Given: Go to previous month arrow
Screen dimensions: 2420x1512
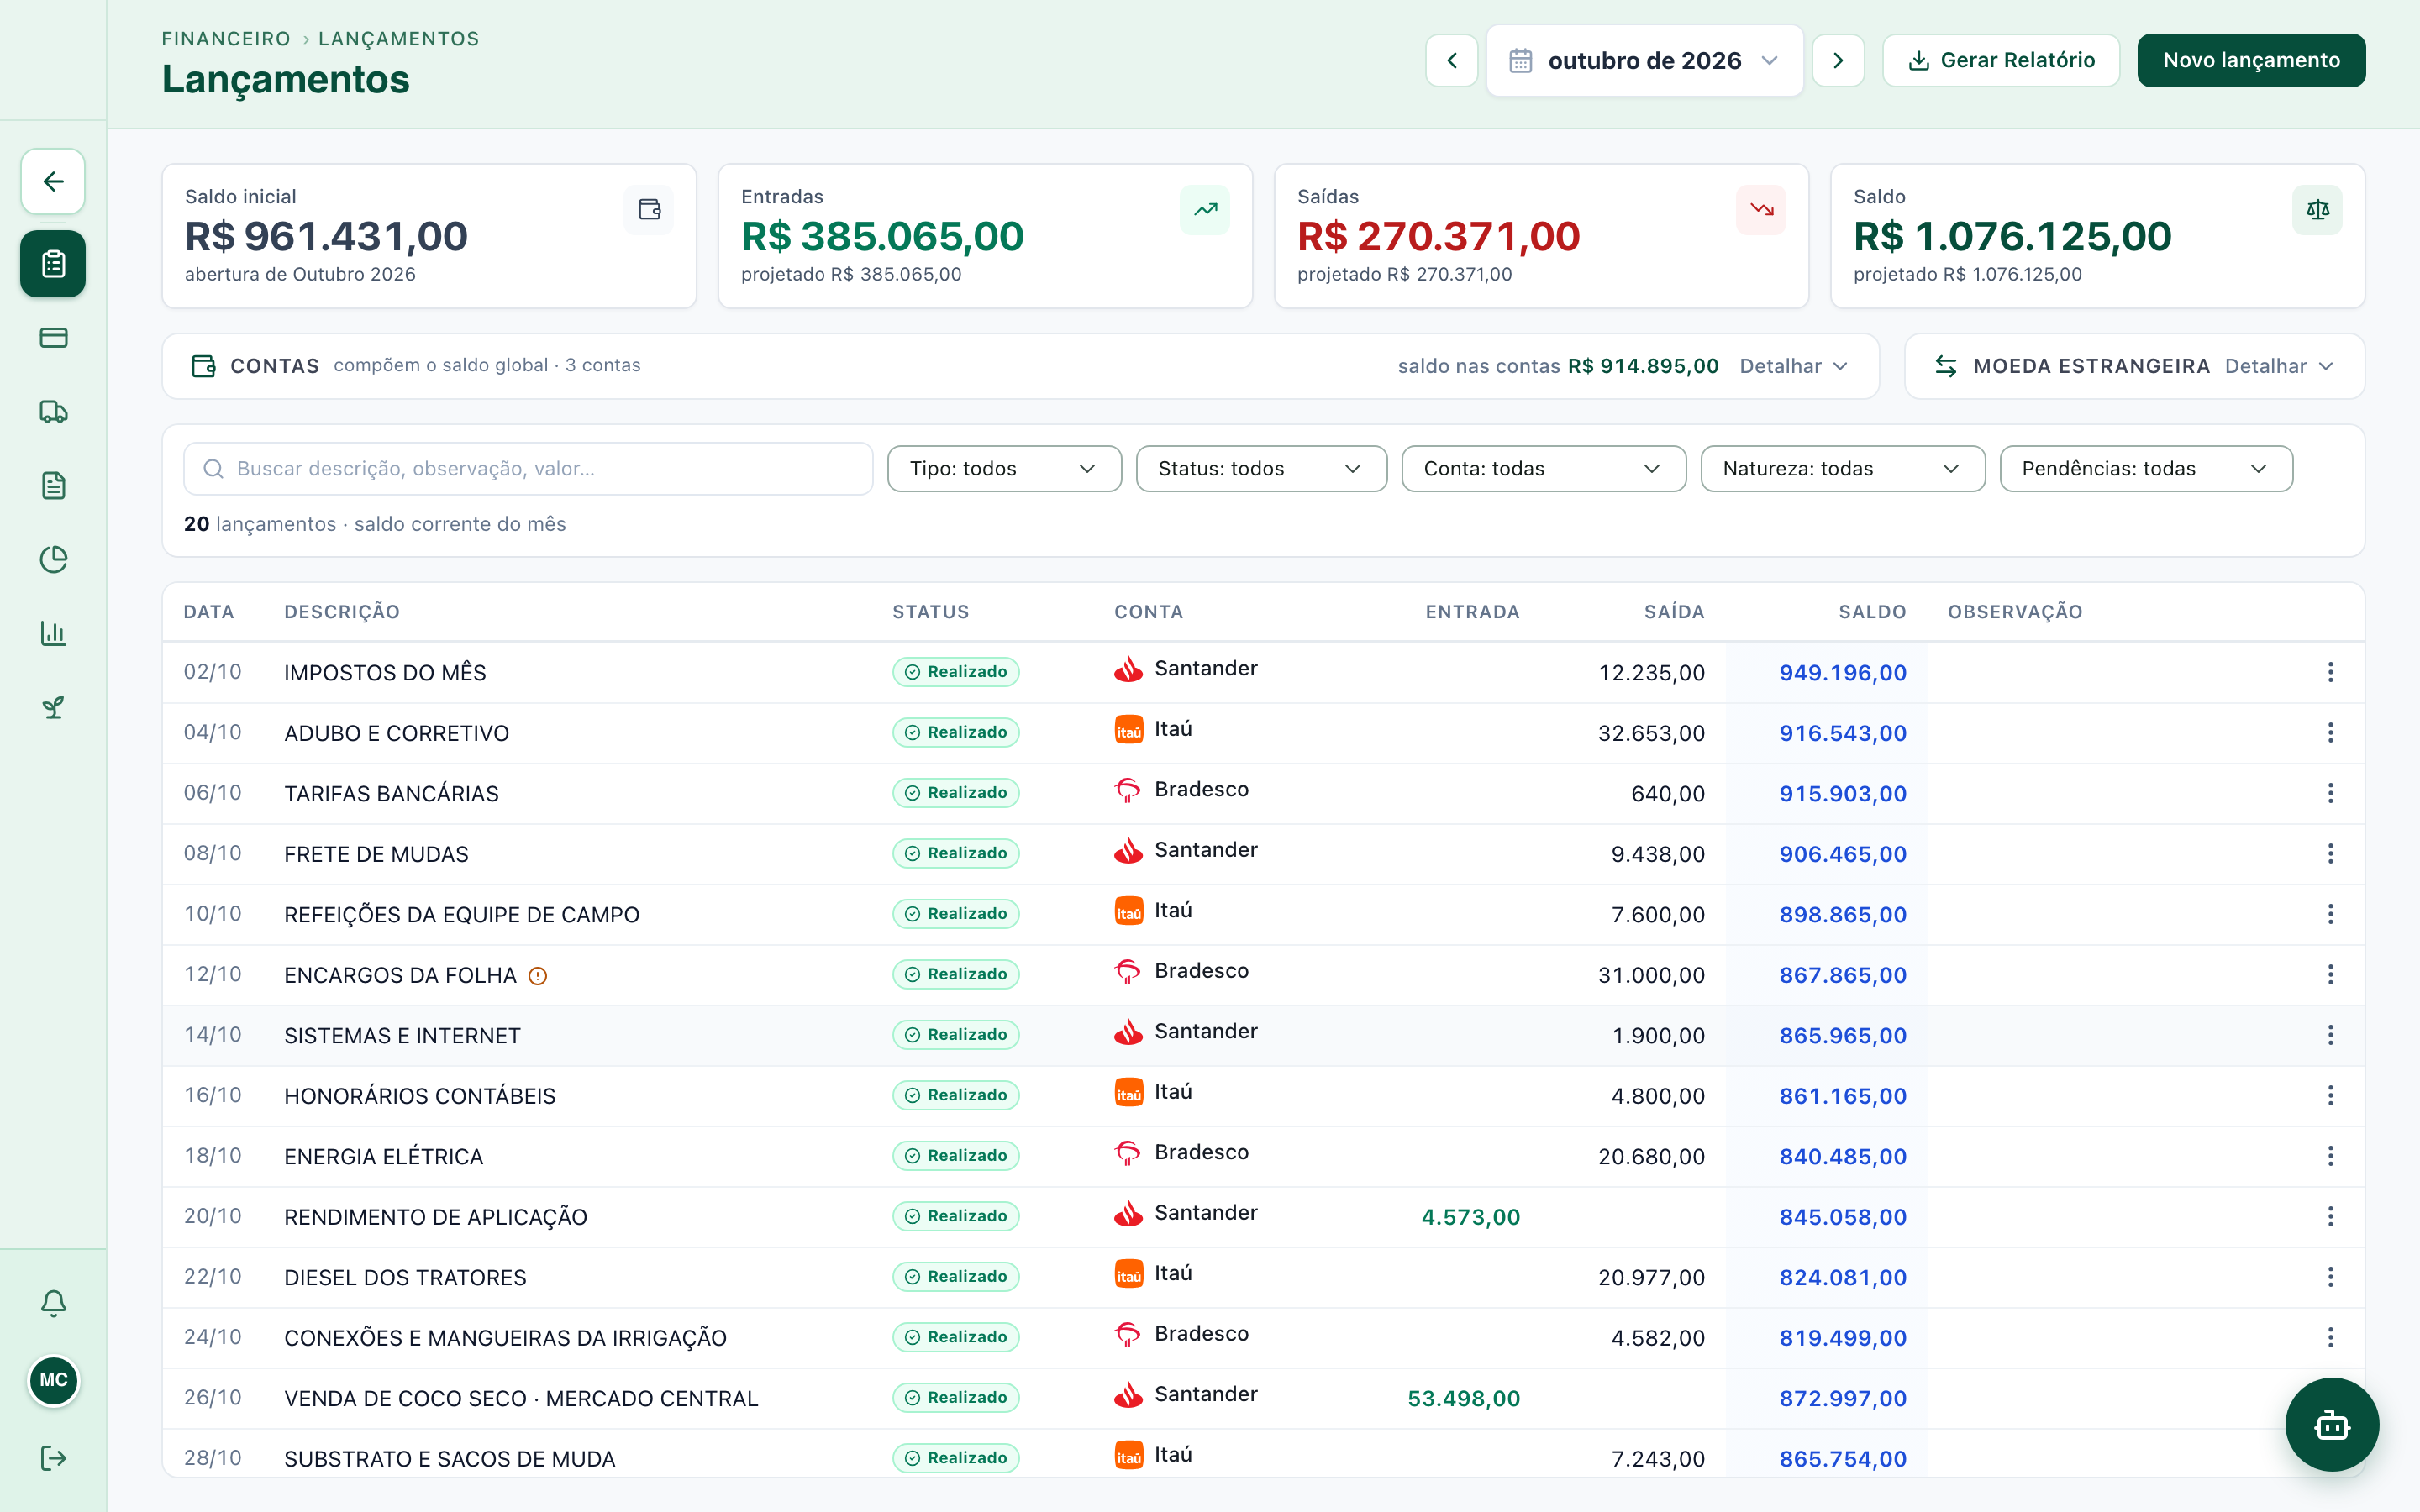Looking at the screenshot, I should coord(1452,60).
